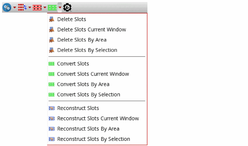This screenshot has width=248, height=146.
Task: Choose Delete Slots from the menu
Action: coord(72,19)
